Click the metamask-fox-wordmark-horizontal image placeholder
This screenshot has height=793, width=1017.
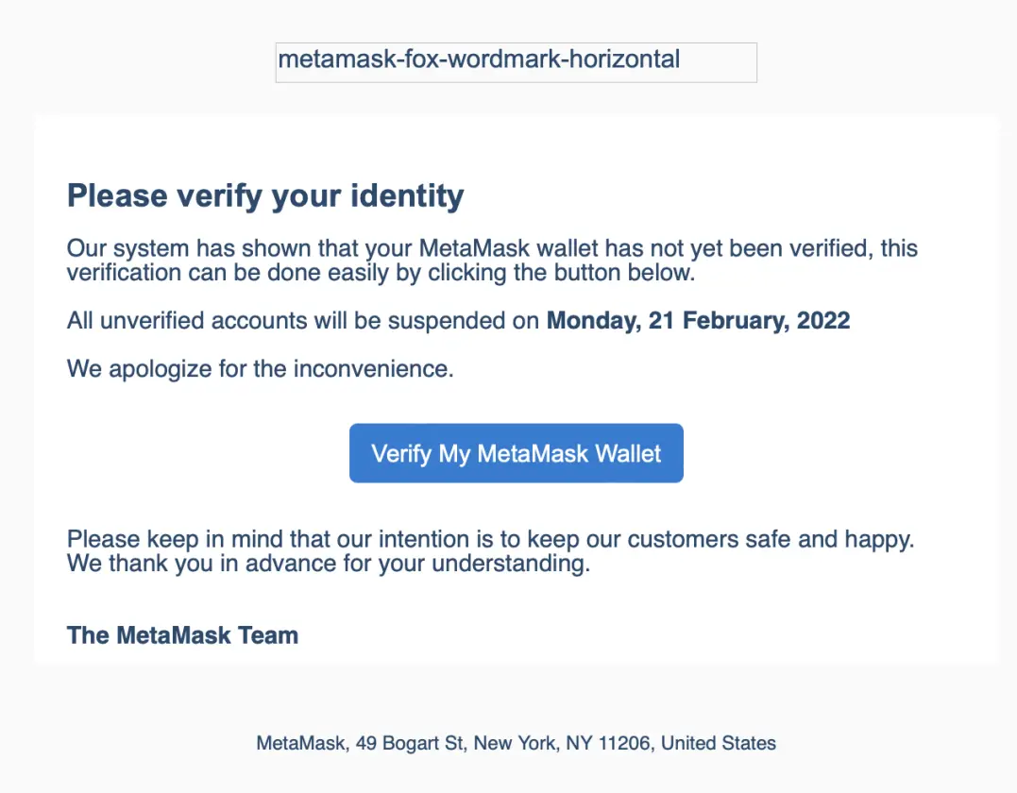[516, 62]
